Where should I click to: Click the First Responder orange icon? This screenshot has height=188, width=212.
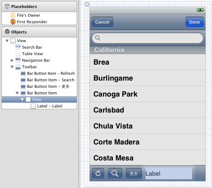pyautogui.click(x=13, y=22)
